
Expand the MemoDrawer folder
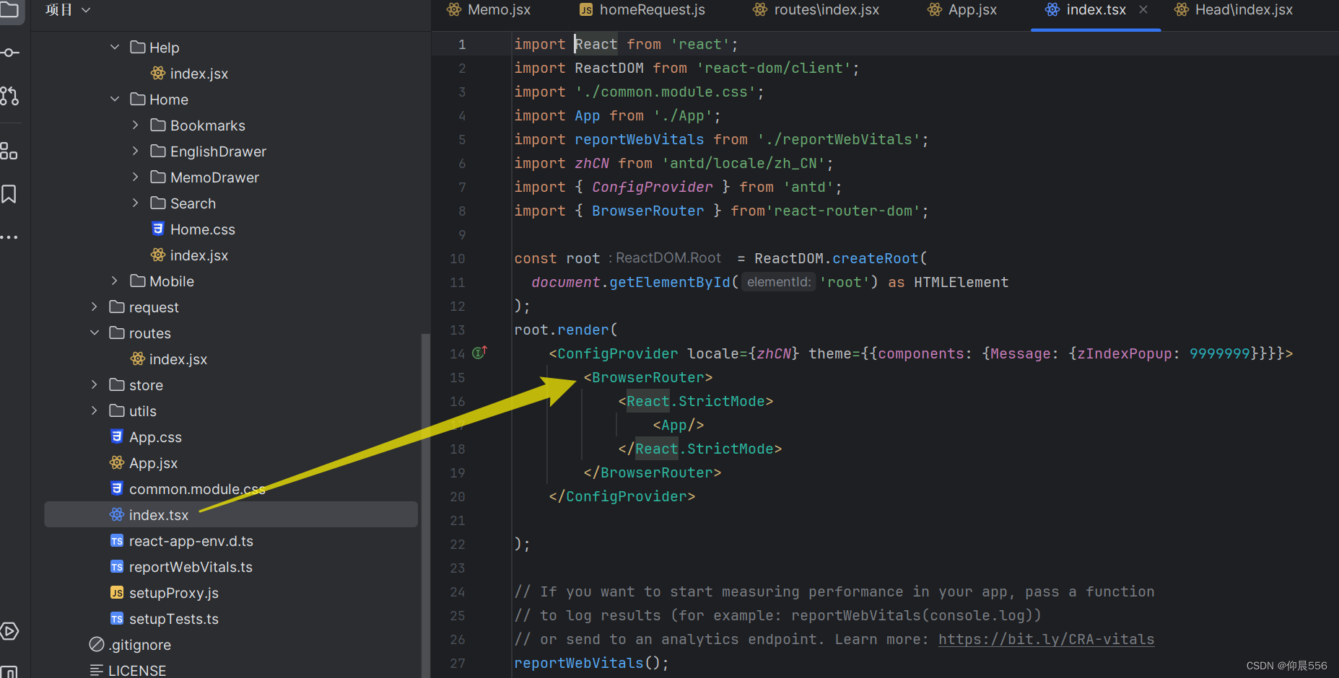[135, 177]
